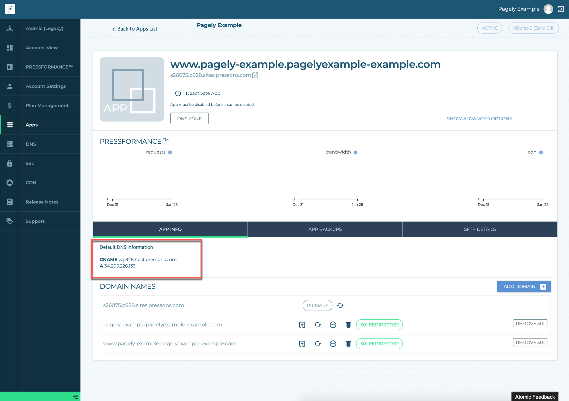
Task: Open DNS menu item
Action: 31,144
